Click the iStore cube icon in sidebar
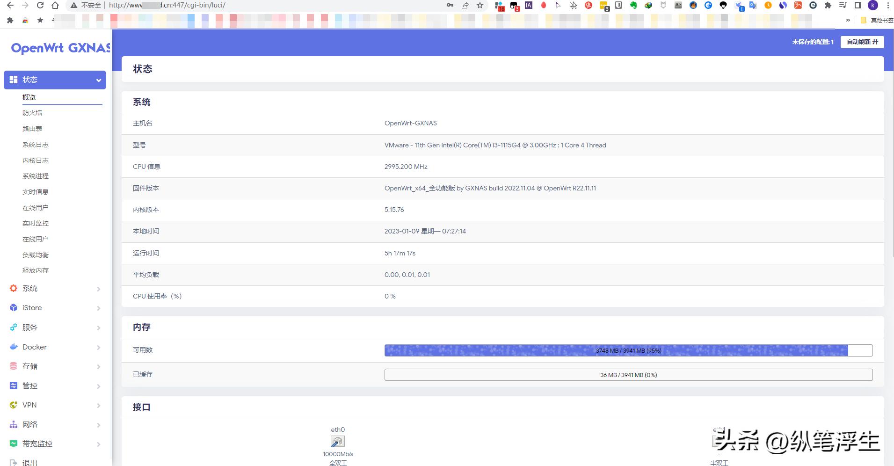 [x=14, y=308]
